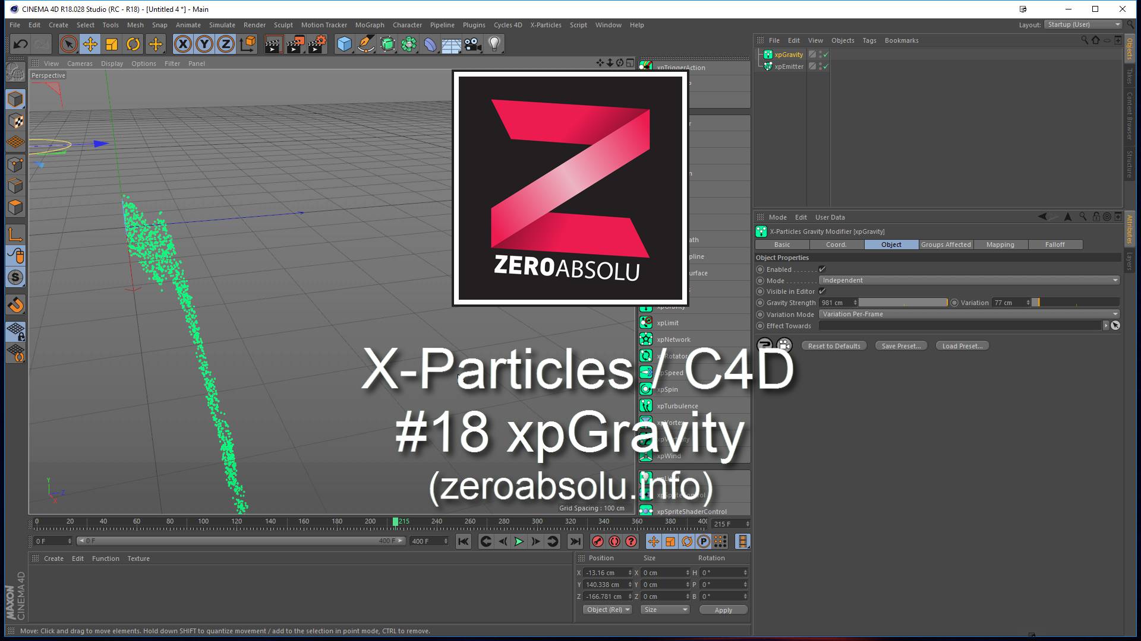Viewport: 1141px width, 641px height.
Task: Open Edit Render Settings via the gear icon
Action: [317, 44]
